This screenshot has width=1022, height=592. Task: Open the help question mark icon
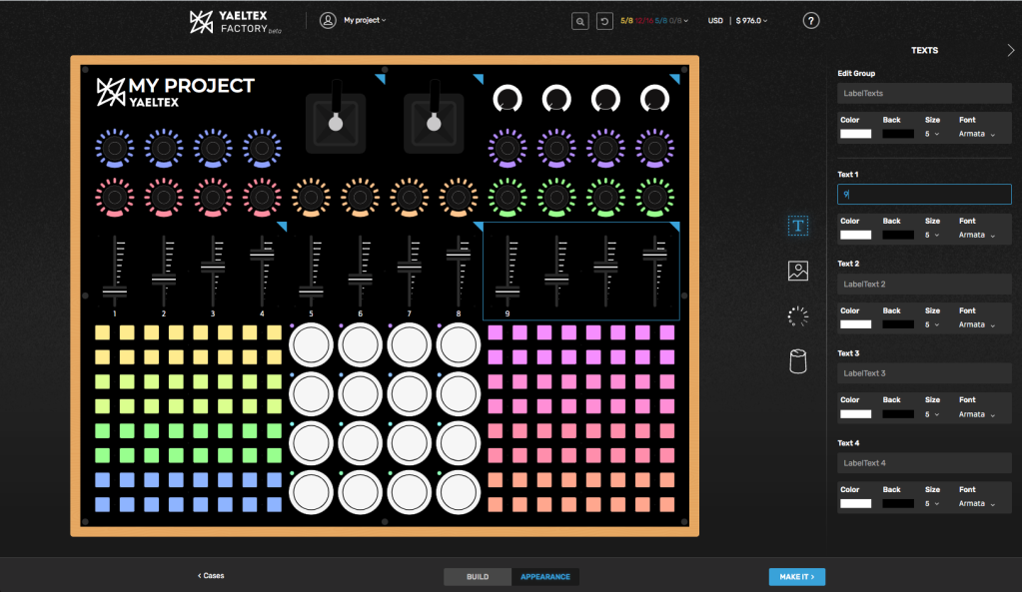811,21
